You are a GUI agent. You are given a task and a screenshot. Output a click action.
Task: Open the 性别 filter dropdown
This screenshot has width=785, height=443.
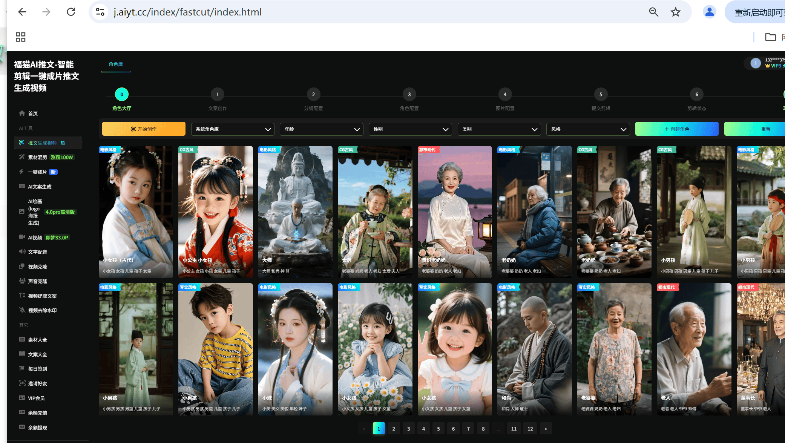click(410, 129)
